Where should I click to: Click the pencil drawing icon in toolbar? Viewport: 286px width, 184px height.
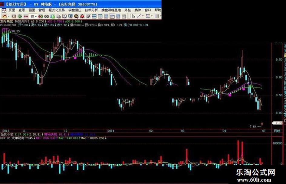[x=88, y=16]
